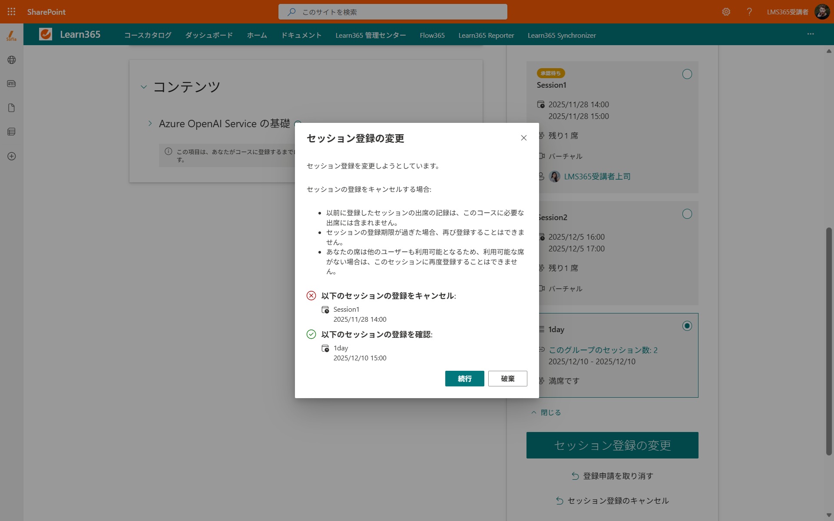Click the vertical scrollbar thumb on the right
834x521 pixels.
829,341
